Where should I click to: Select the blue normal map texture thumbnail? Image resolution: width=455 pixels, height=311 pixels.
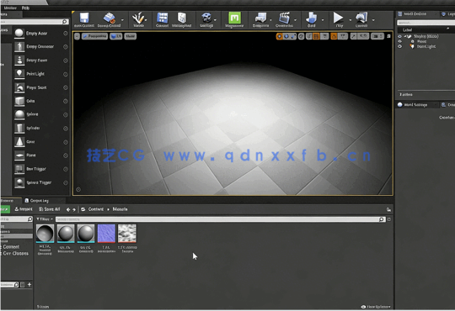point(106,233)
